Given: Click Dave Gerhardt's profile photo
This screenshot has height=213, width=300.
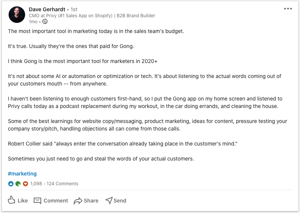Looking at the screenshot, I should [17, 15].
